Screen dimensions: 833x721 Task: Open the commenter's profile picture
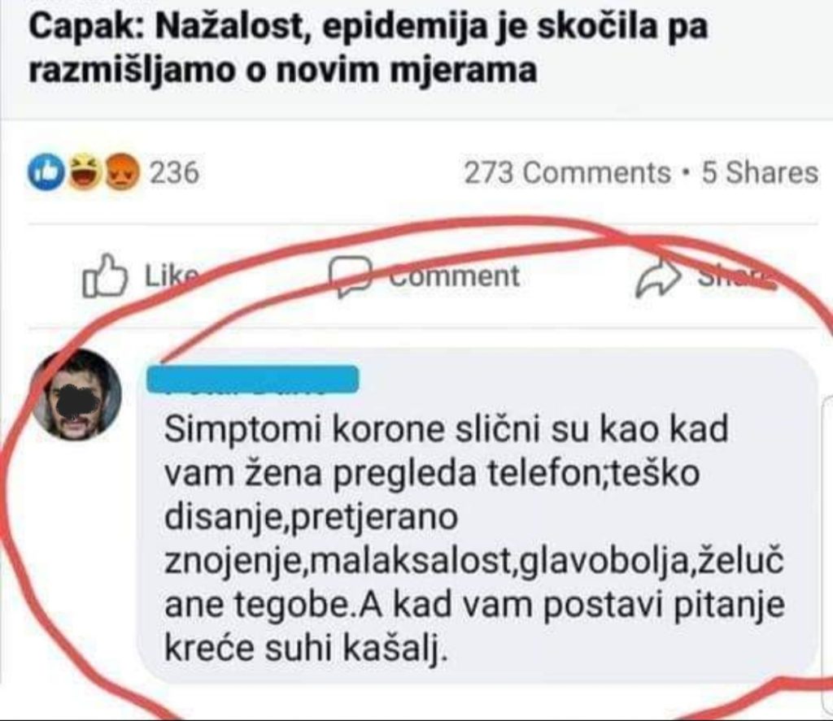click(77, 395)
